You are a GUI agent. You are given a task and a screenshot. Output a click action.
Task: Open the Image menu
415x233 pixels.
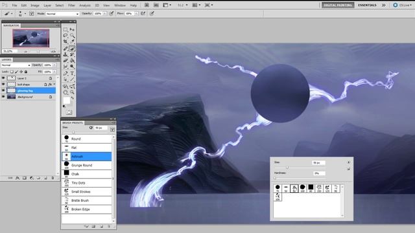point(34,5)
